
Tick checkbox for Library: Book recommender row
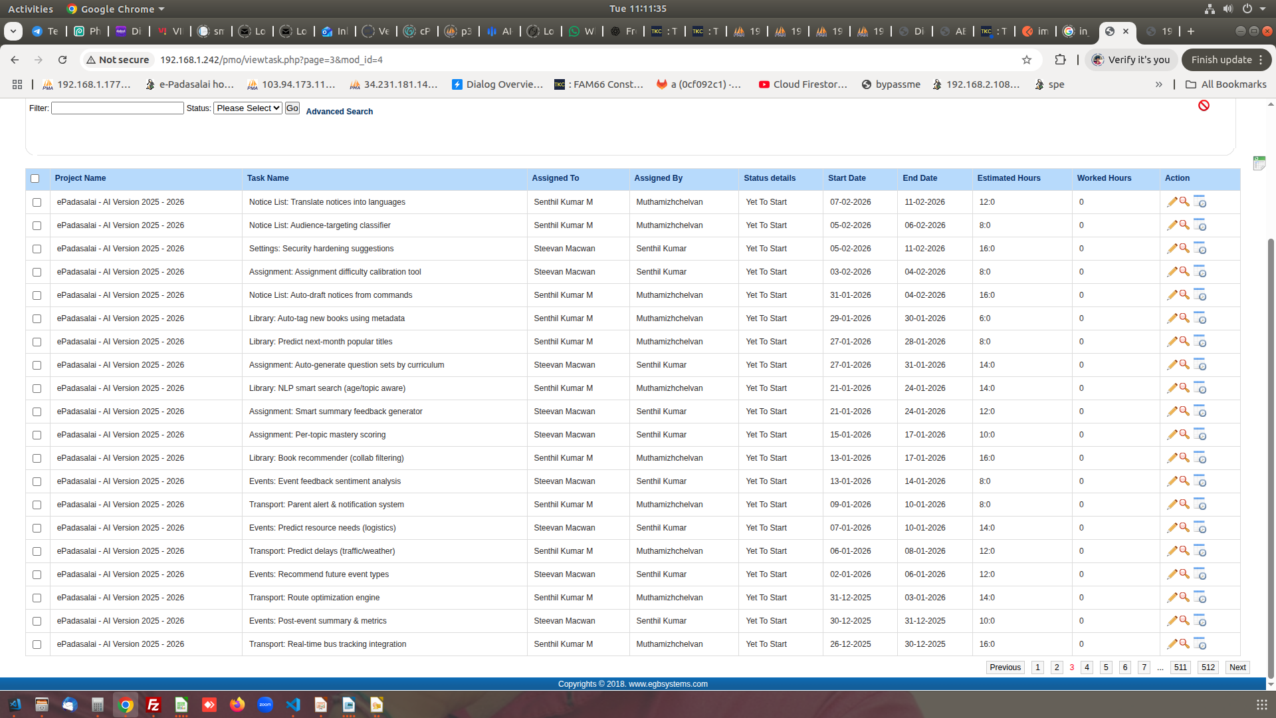click(x=37, y=458)
